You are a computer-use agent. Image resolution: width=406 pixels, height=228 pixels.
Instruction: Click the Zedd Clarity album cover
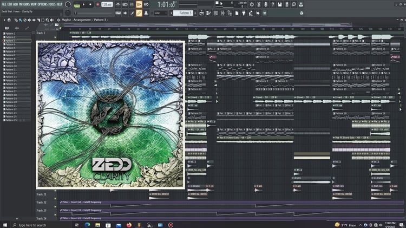(x=111, y=114)
